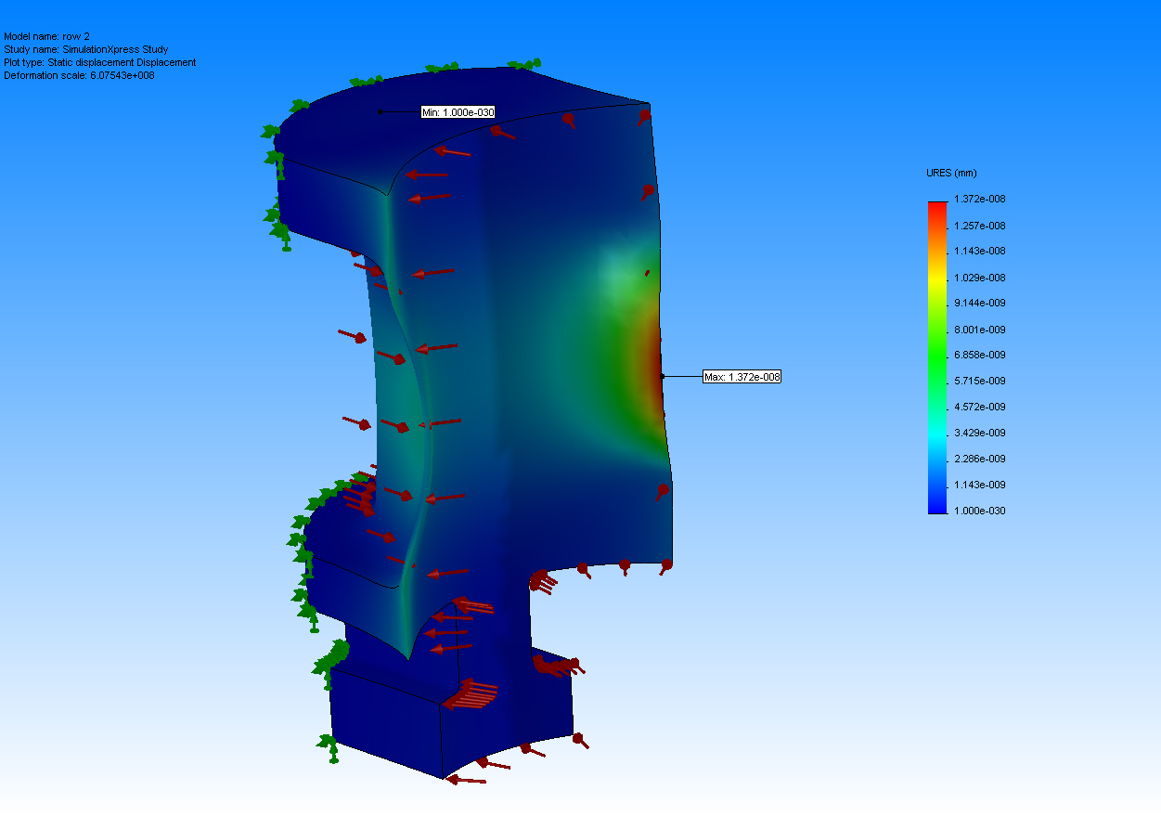Select the Plot type: Static displacement line
This screenshot has width=1161, height=816.
tap(99, 62)
